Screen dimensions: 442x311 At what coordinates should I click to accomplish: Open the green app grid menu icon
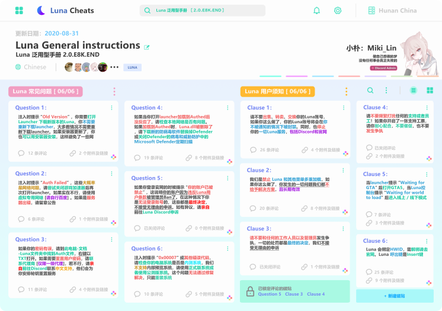19,11
